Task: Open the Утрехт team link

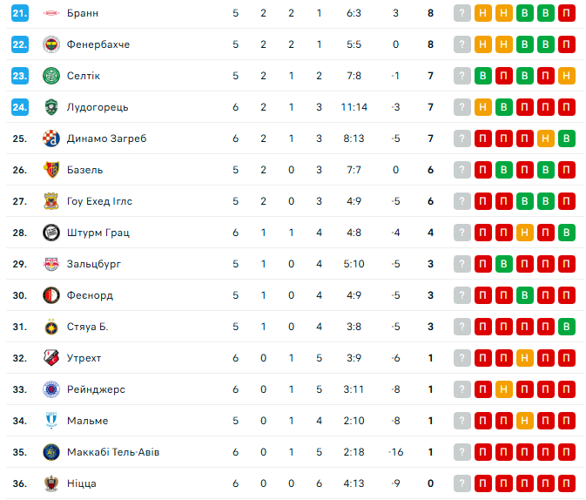Action: [x=84, y=358]
